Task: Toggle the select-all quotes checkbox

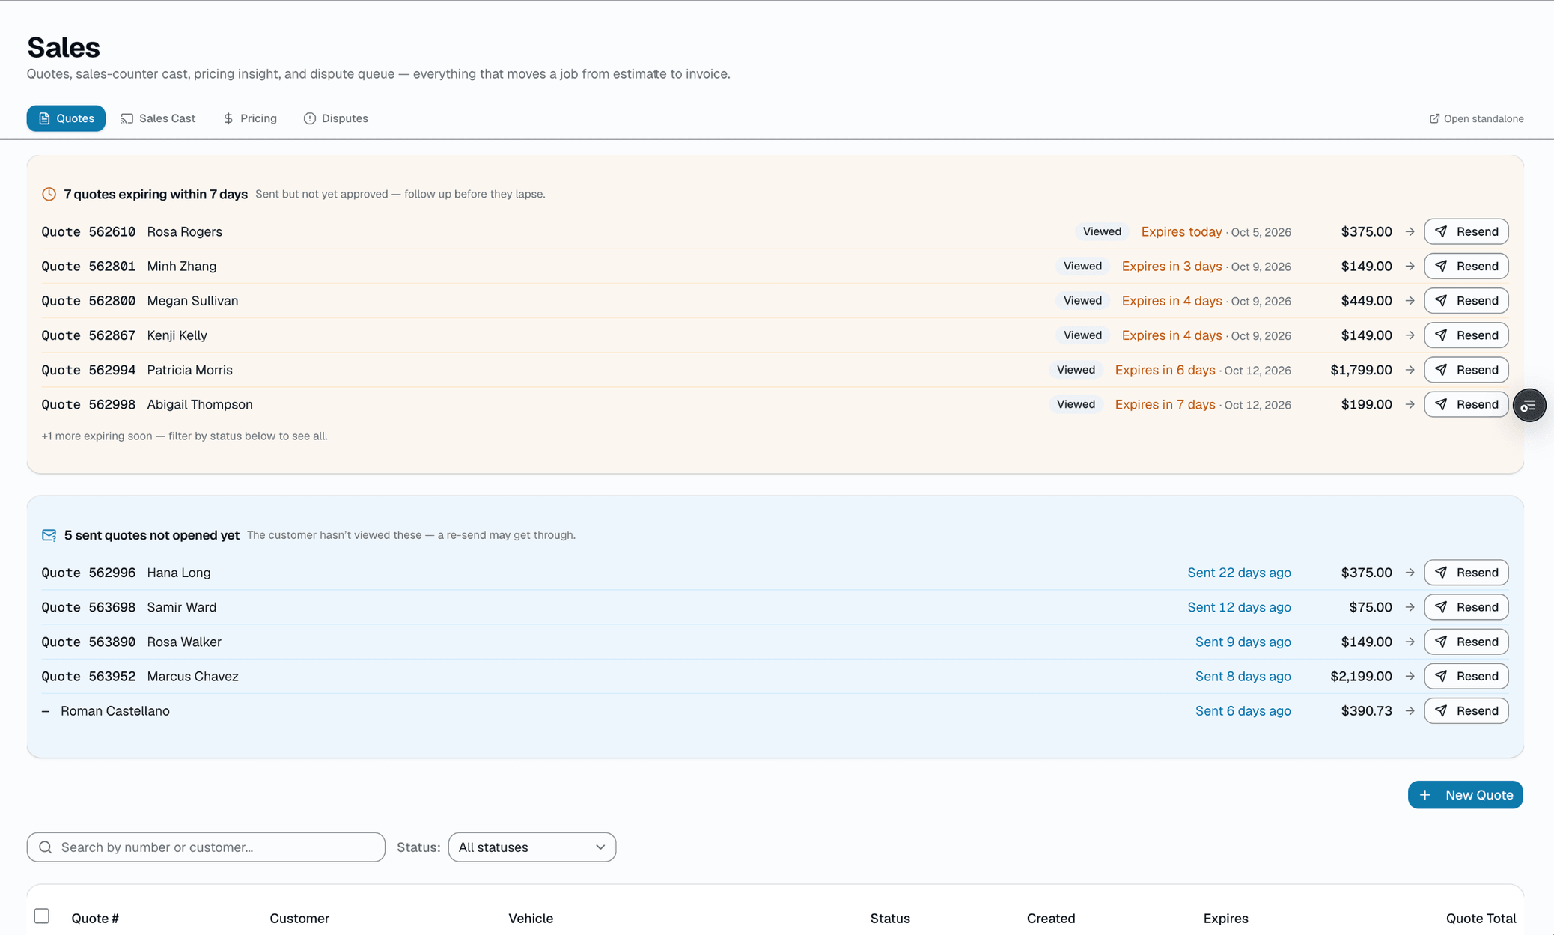Action: point(42,916)
